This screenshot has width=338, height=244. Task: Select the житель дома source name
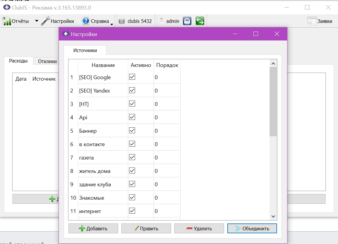95,171
